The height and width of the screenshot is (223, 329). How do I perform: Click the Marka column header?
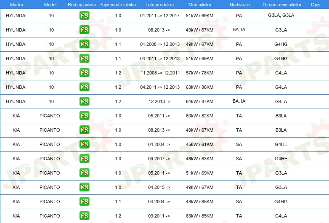click(16, 5)
